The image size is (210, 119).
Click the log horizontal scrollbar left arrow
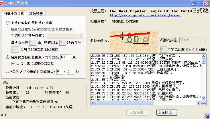[93, 103]
